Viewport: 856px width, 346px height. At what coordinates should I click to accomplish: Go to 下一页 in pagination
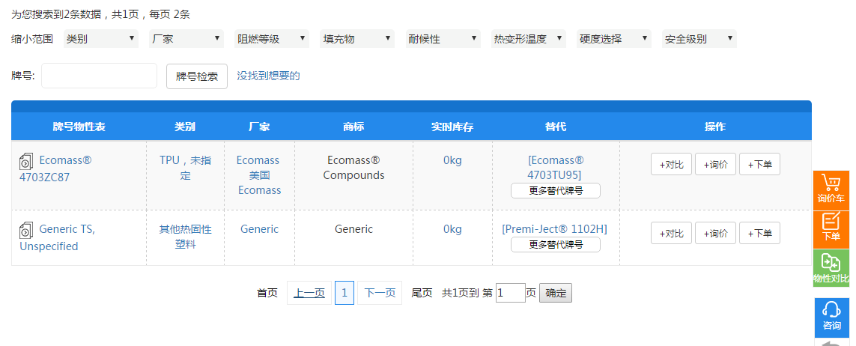380,293
